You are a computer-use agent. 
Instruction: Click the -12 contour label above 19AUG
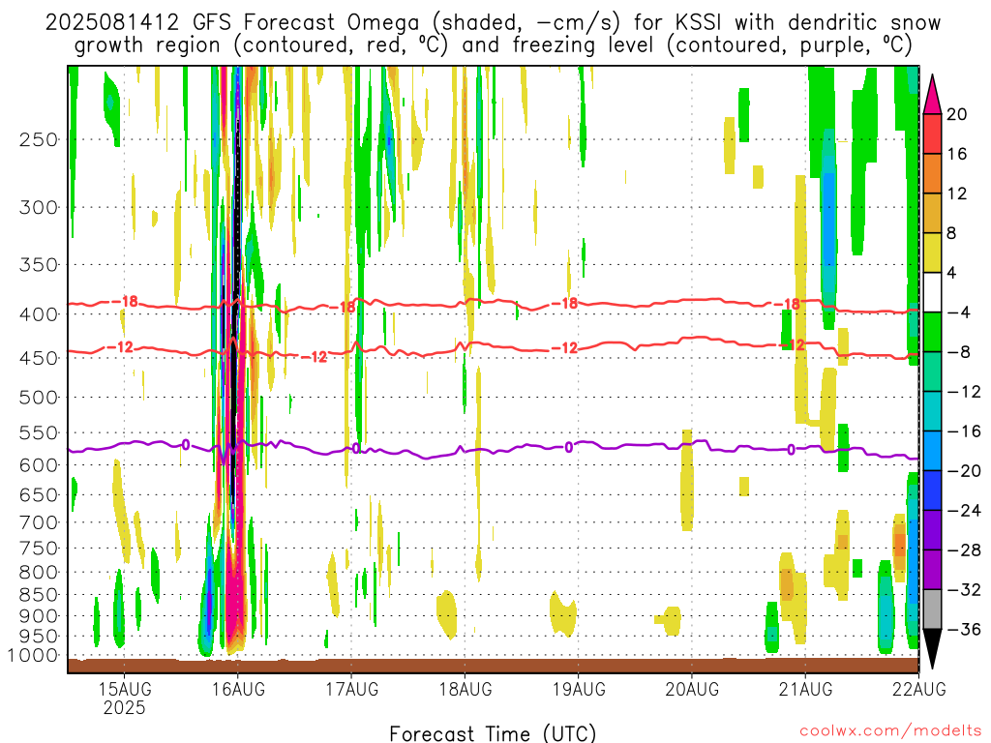564,348
